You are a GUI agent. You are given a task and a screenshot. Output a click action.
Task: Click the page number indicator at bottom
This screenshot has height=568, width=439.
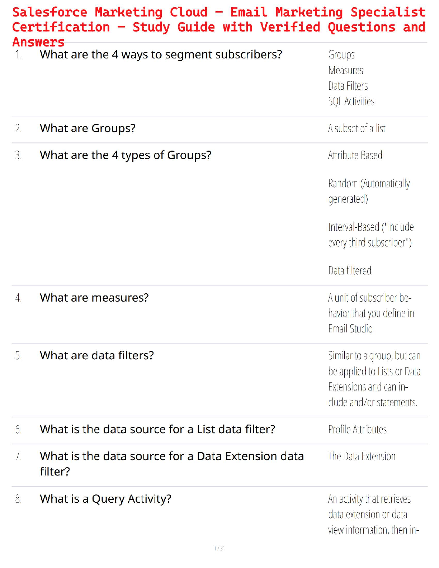pyautogui.click(x=219, y=548)
